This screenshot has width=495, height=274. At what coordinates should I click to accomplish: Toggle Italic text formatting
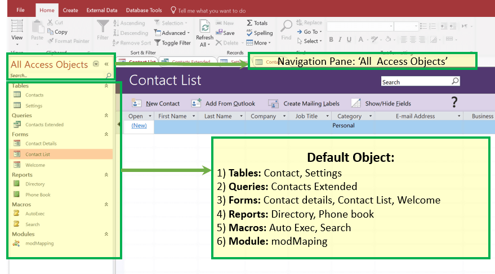[340, 39]
